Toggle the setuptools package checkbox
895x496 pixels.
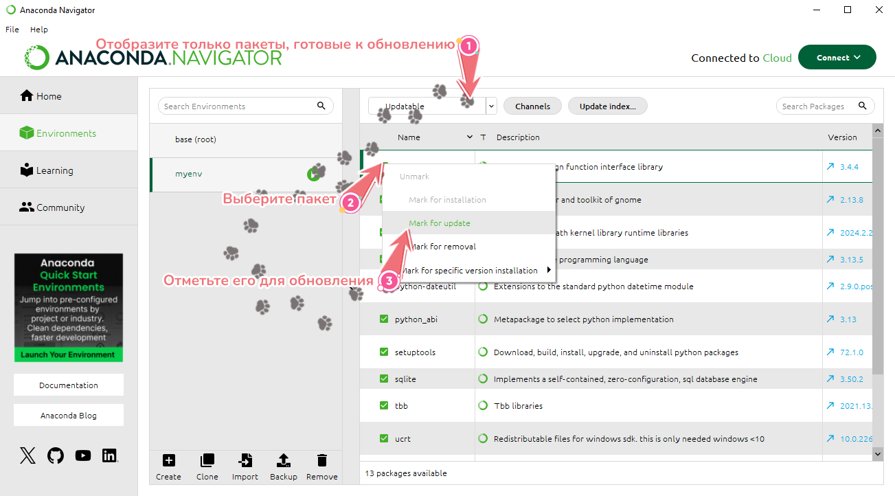(x=384, y=352)
